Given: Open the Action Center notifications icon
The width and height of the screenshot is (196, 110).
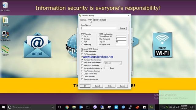Looking at the screenshot, I should pyautogui.click(x=191, y=107).
